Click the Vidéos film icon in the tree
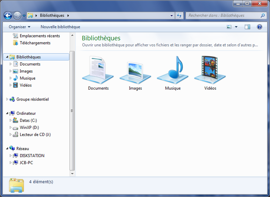 tap(16, 85)
